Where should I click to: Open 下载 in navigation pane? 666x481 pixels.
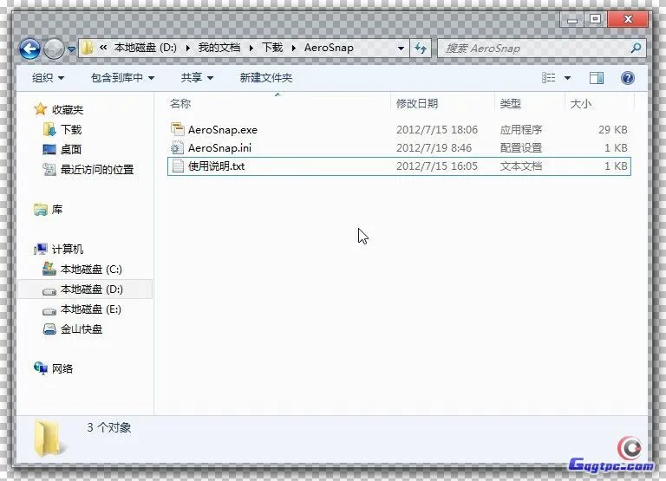[x=71, y=129]
